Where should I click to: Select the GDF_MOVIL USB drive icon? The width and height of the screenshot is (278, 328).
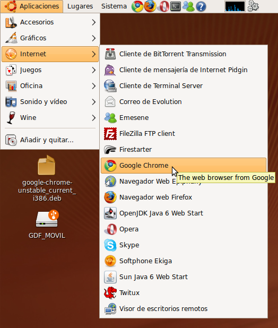47,219
